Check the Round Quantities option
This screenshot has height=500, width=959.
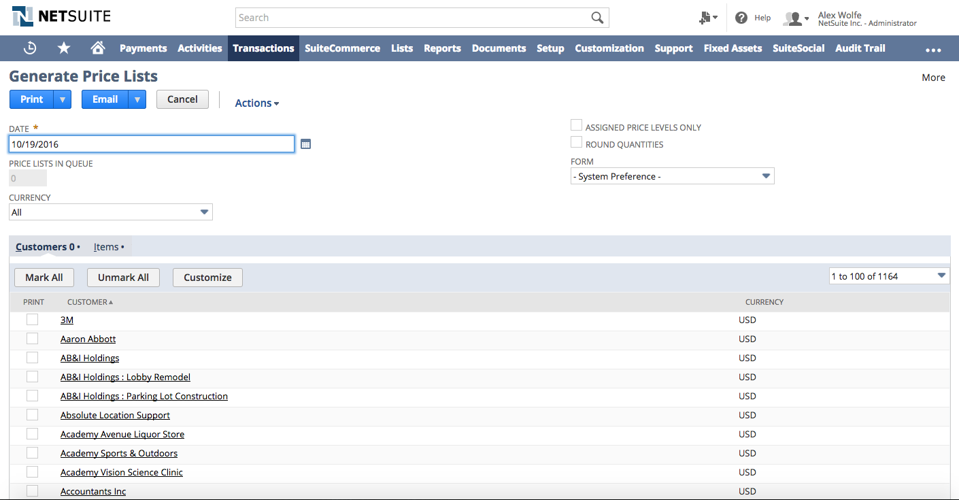coord(576,141)
